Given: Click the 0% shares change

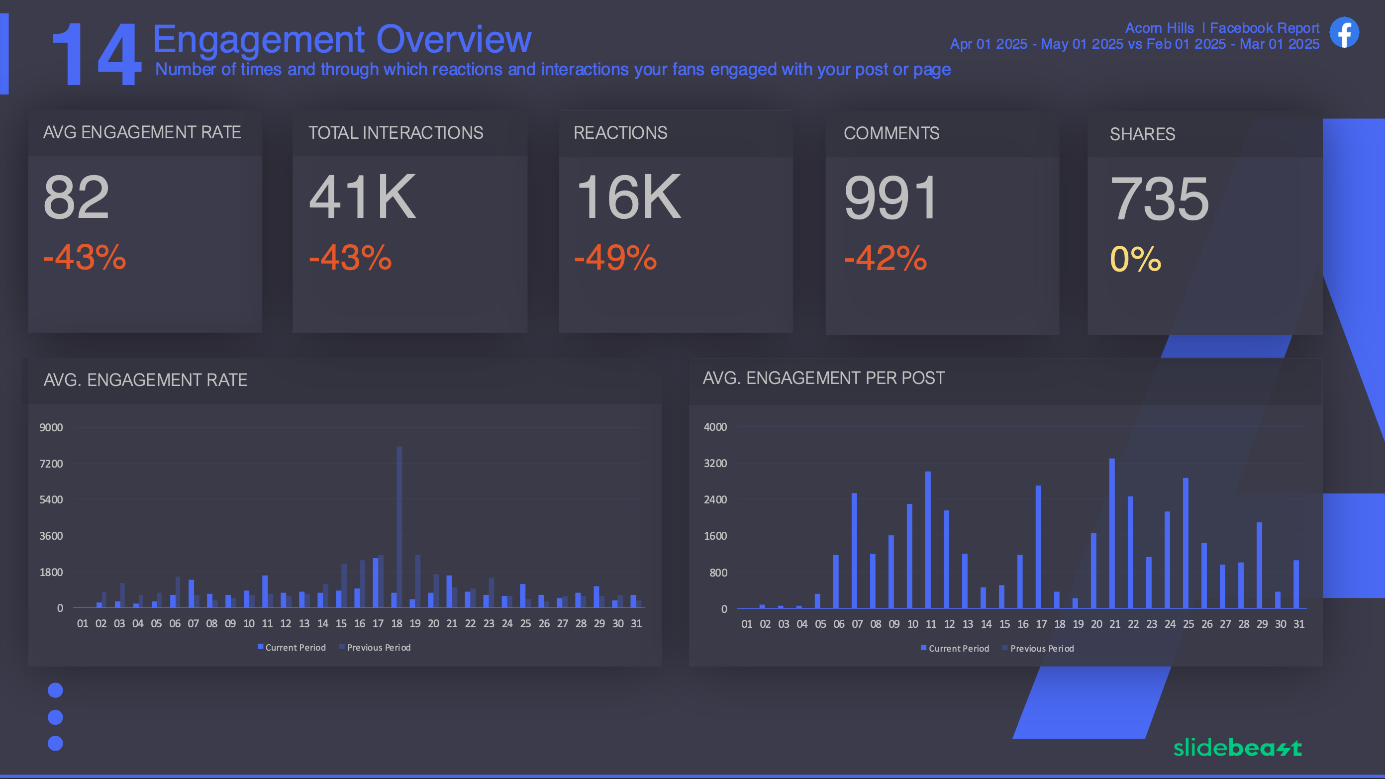Looking at the screenshot, I should (1136, 259).
